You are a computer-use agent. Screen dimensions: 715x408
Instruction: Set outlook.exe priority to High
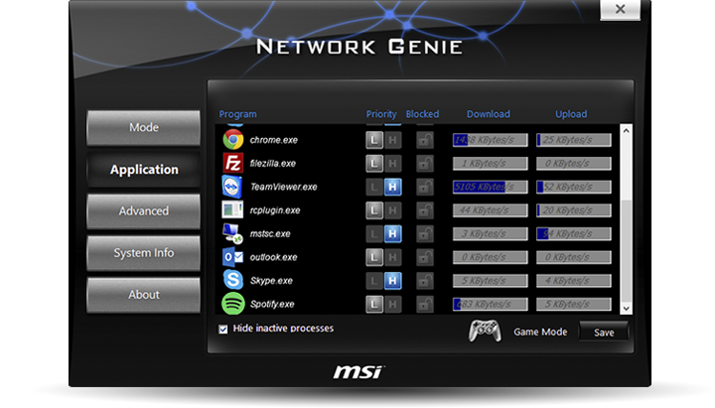click(392, 257)
